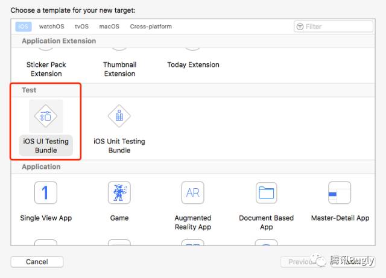This screenshot has width=386, height=278.
Task: Select the iOS Unit Testing Bundle icon
Action: 119,116
